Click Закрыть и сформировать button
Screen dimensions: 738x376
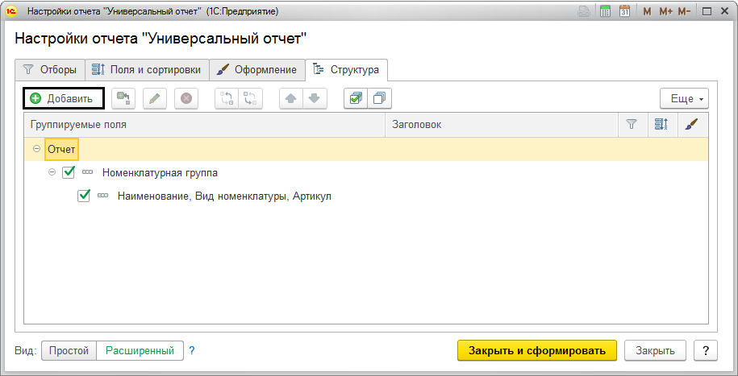tap(536, 350)
